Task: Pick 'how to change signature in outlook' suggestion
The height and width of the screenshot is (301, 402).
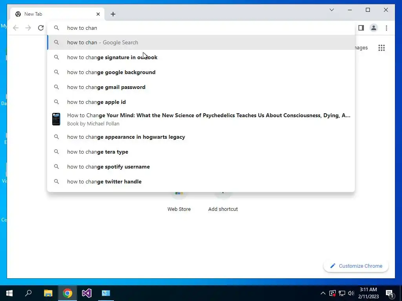Action: click(x=201, y=57)
